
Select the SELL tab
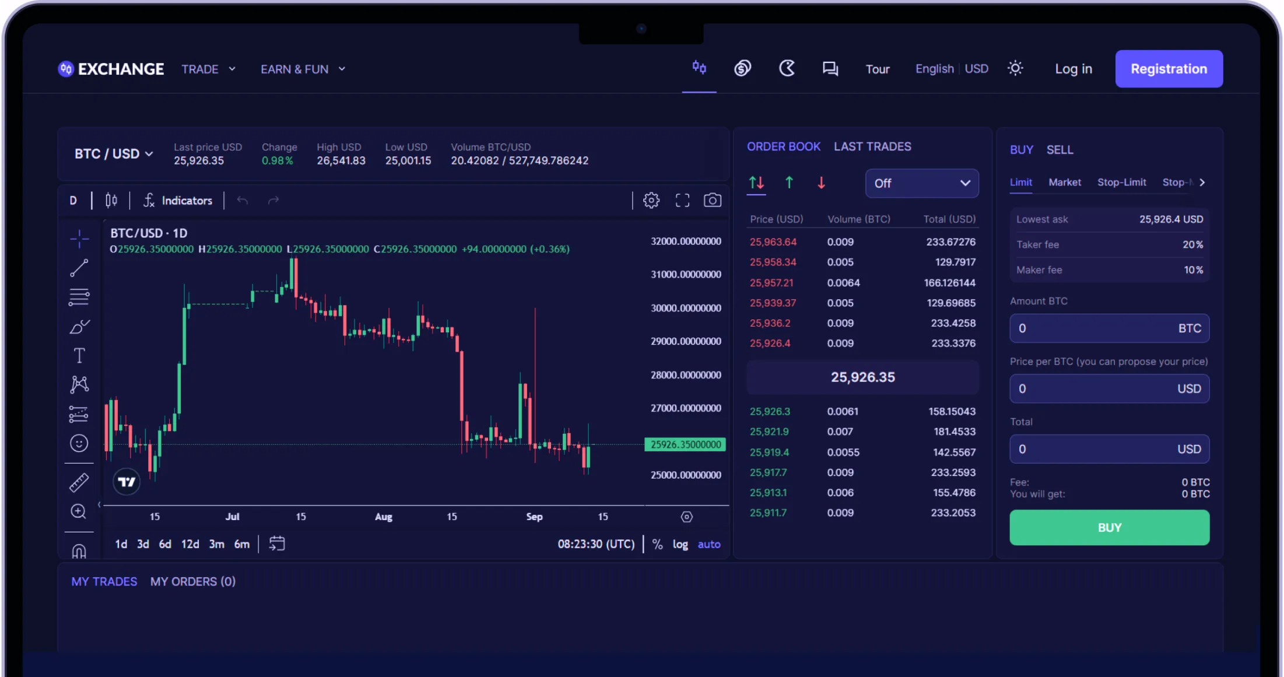[1060, 149]
